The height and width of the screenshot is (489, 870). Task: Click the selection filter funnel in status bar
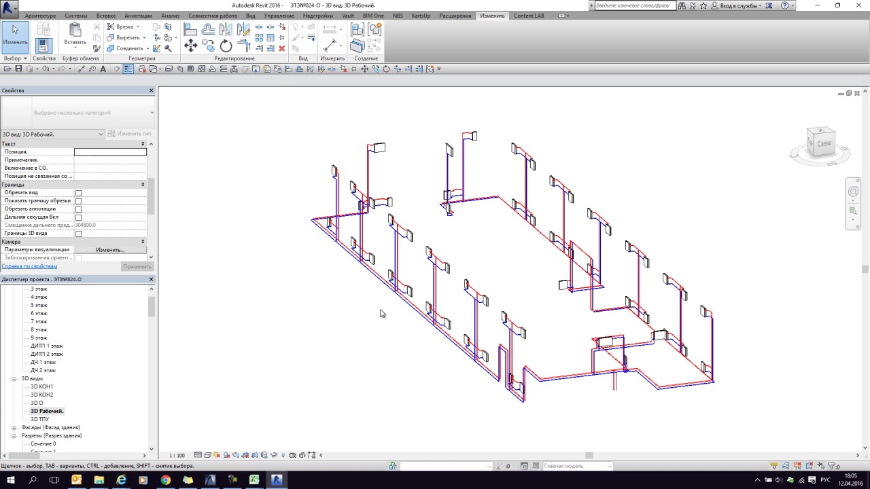pyautogui.click(x=832, y=466)
